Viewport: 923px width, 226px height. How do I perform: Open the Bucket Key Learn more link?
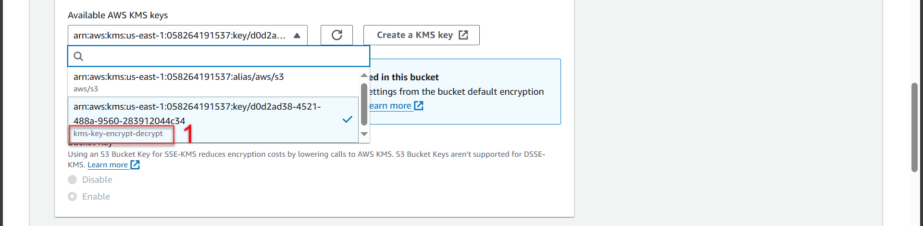click(x=108, y=165)
